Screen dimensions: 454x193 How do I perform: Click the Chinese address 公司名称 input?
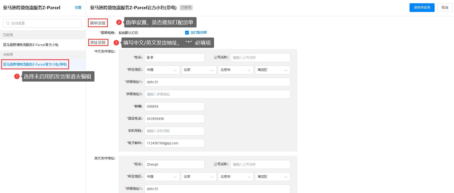pyautogui.click(x=260, y=58)
